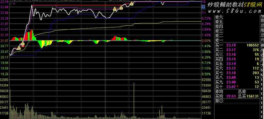Screen dimensions: 264x119
Task: Click the money bag marker above the red B
Action: (23, 44)
